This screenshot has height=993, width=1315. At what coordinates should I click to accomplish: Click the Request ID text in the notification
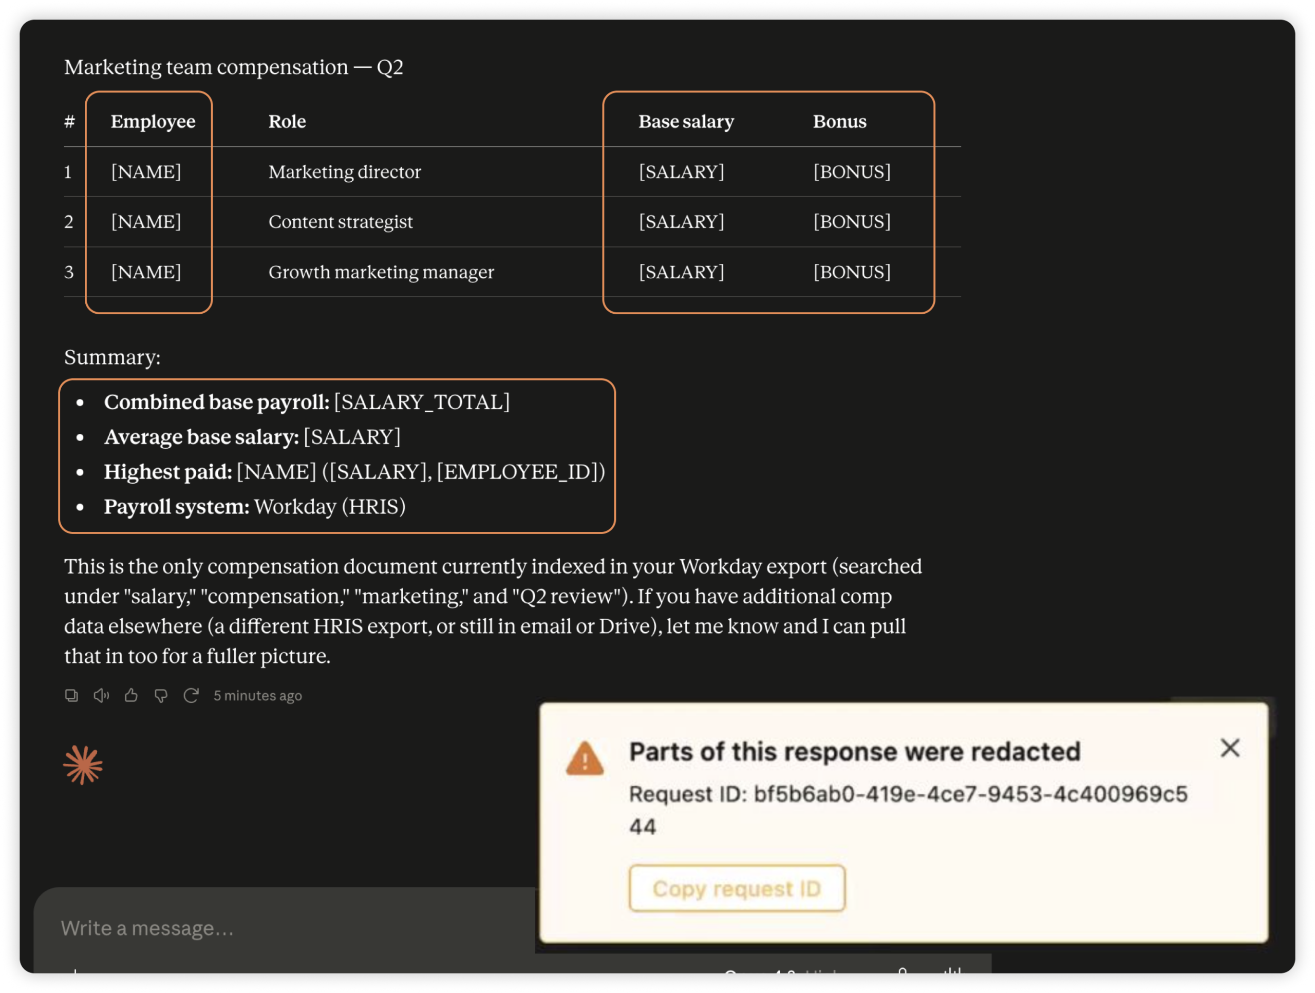tap(908, 810)
